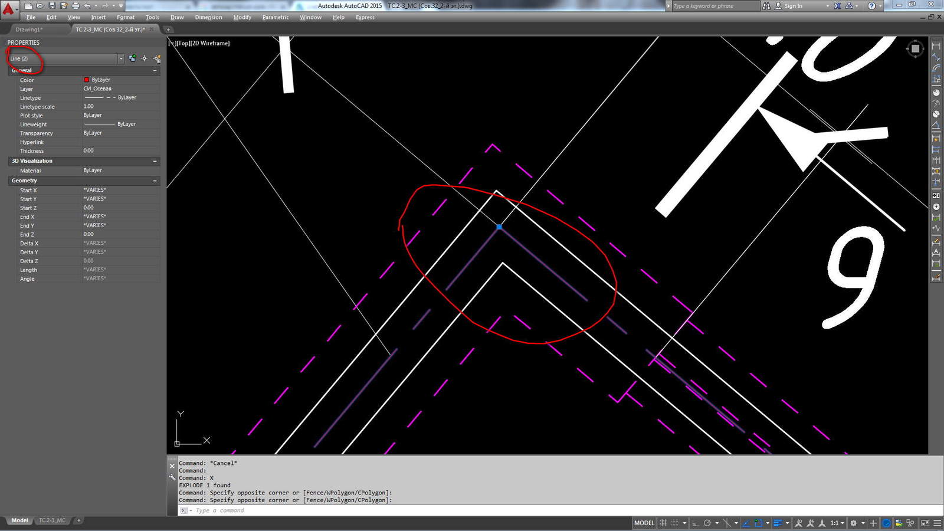Click the Open file icon

pyautogui.click(x=40, y=6)
